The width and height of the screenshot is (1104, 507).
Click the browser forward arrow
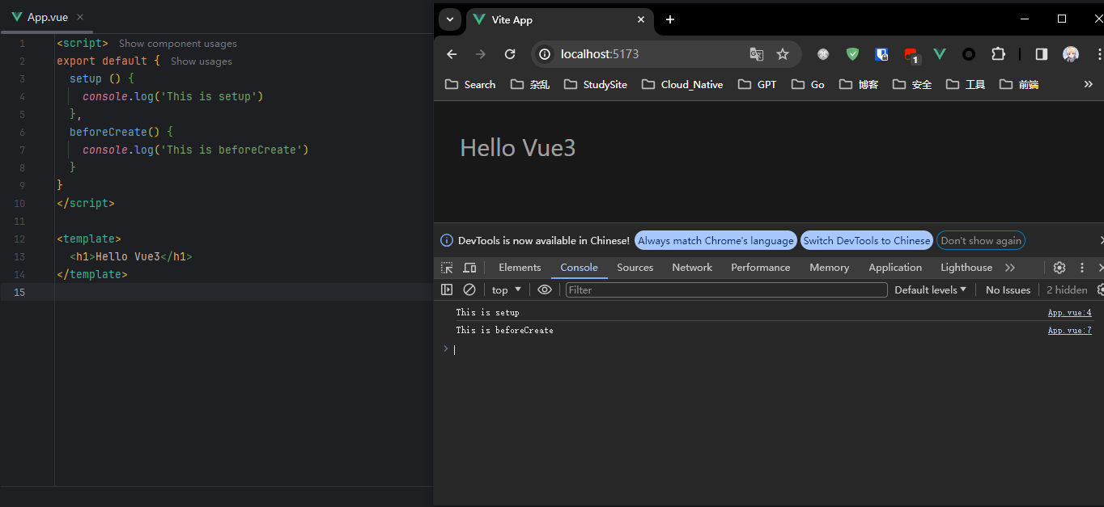tap(481, 54)
